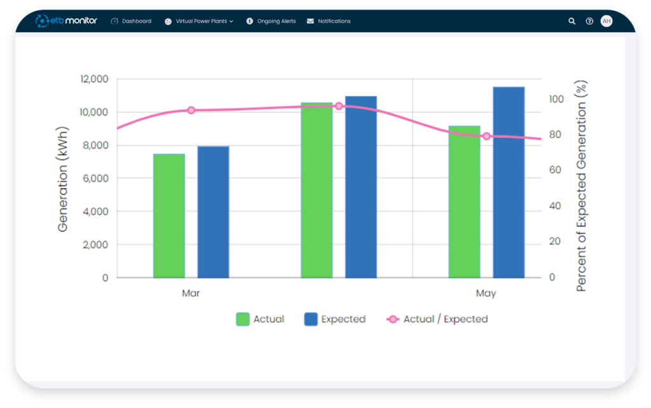The height and width of the screenshot is (408, 651).
Task: Select the Dashboard gauge icon
Action: pyautogui.click(x=114, y=20)
